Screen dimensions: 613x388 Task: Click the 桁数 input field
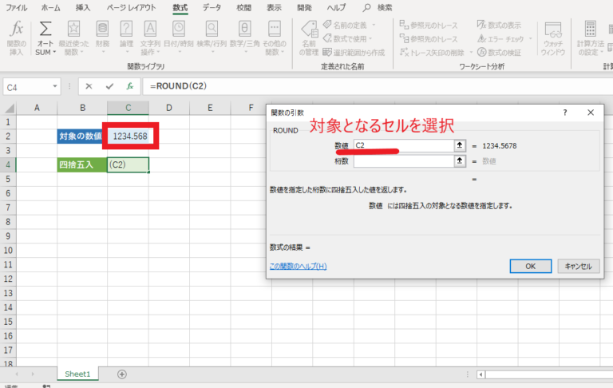(403, 160)
